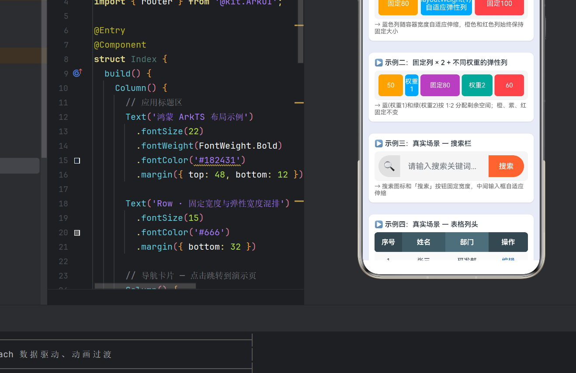Click the .margin({ top: 48, bottom: 12 }) line
Viewport: 576px width, 373px height.
point(219,174)
